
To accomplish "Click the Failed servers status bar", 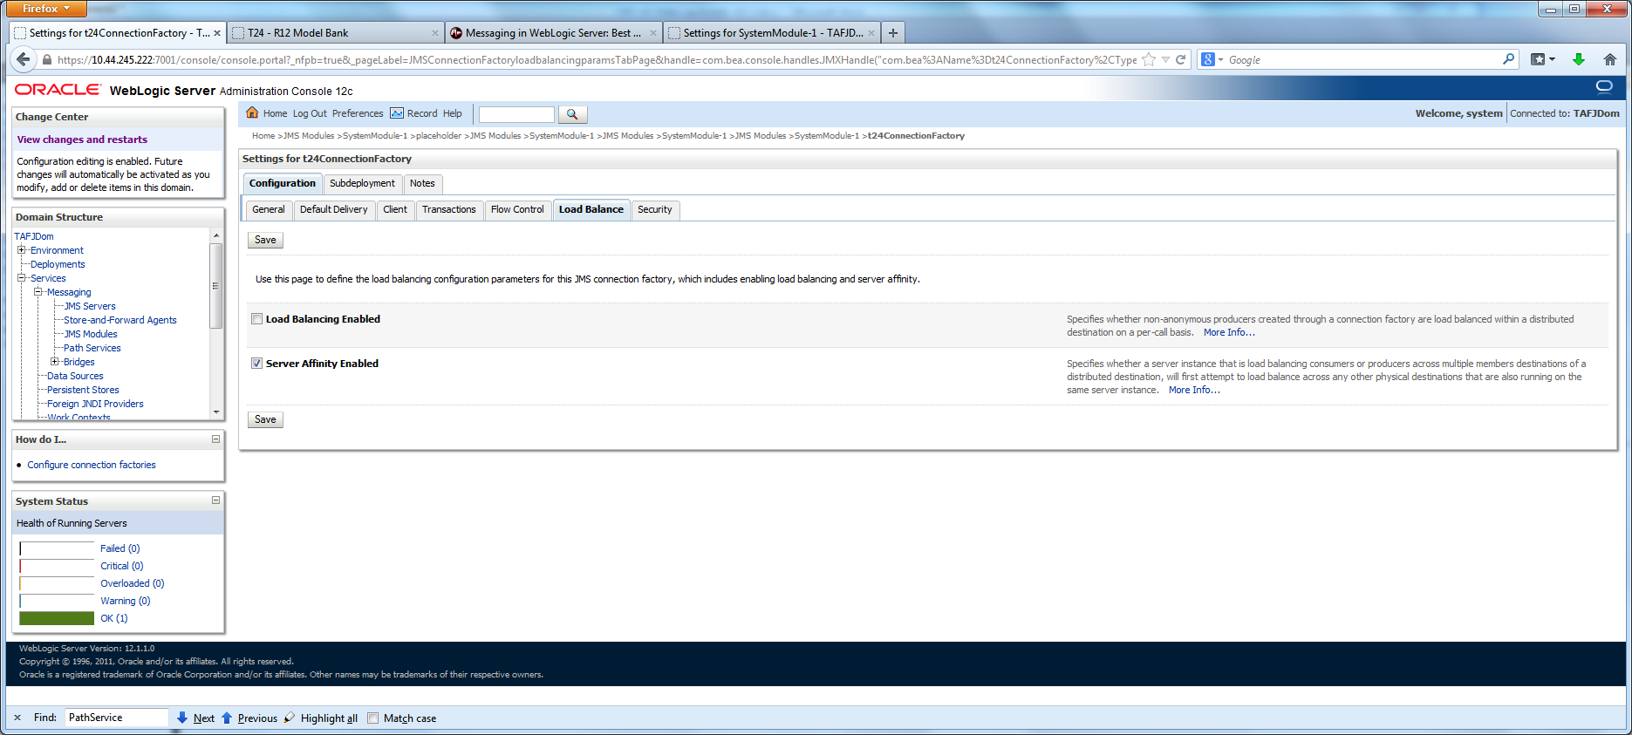I will pos(57,548).
